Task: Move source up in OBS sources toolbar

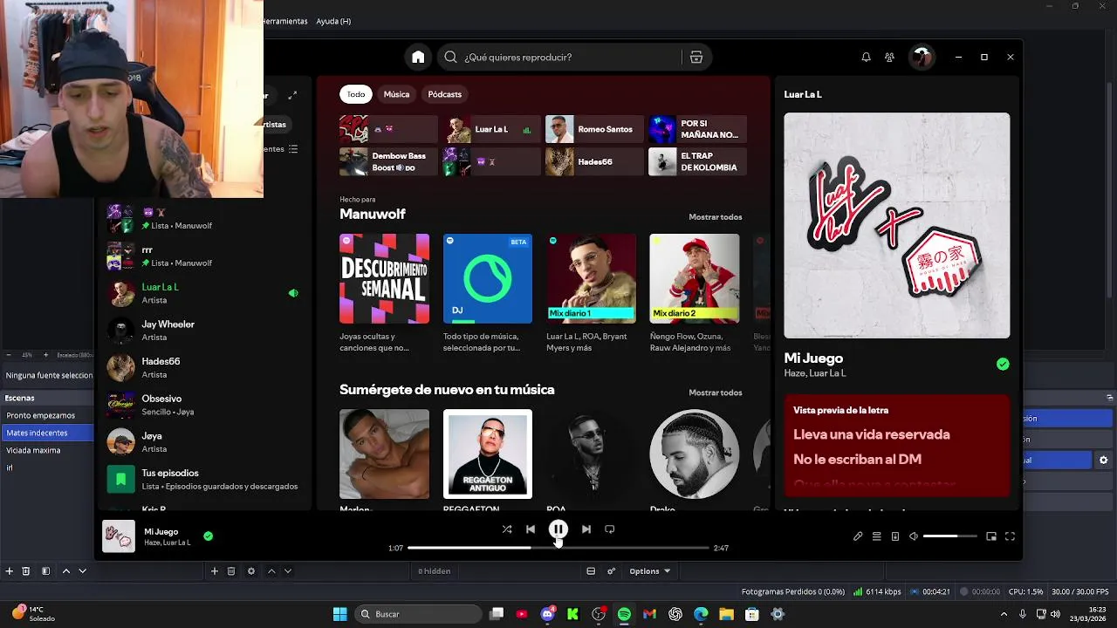Action: (x=271, y=571)
